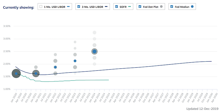Image resolution: width=221 pixels, height=112 pixels.
Task: Click the SOFR legend label
Action: [123, 7]
